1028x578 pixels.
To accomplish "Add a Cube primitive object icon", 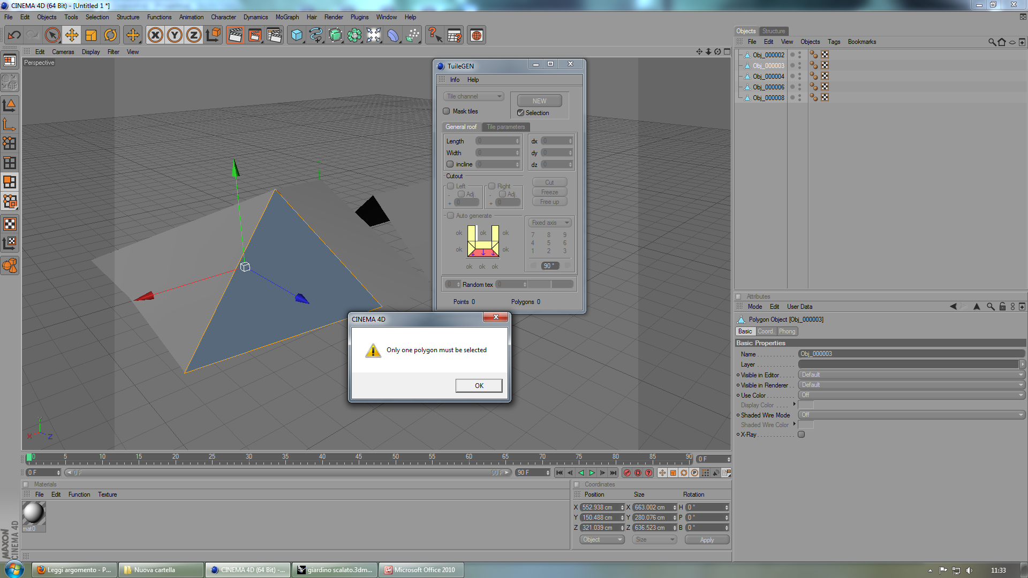I will point(297,35).
